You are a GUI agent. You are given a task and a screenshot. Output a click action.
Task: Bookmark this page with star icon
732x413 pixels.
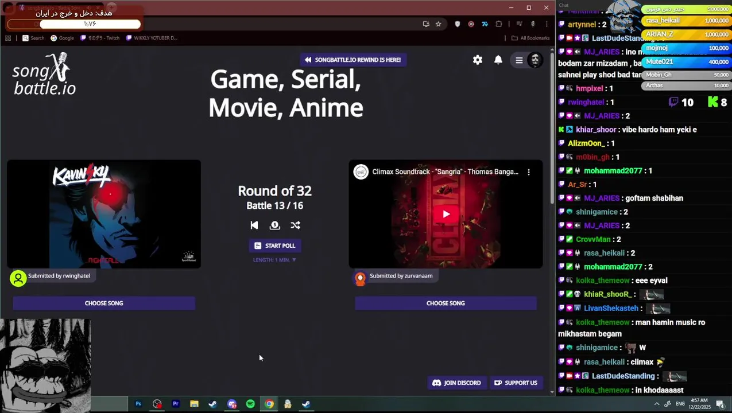439,24
